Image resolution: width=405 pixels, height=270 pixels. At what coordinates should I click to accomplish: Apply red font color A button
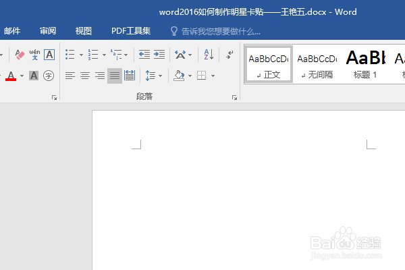tap(11, 76)
